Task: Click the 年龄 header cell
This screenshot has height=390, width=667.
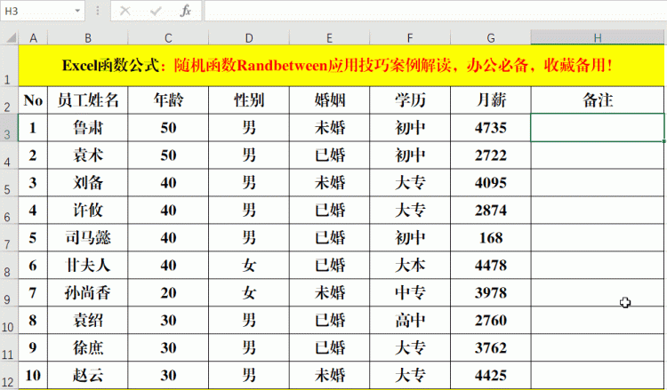Action: pos(168,99)
